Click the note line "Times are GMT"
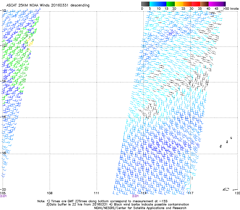The image size is (240, 210). click(62, 201)
